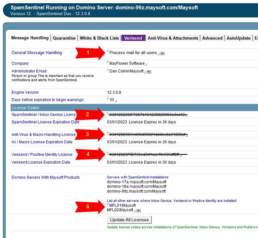Viewport: 258px width, 238px height.
Task: Click Days before expiration to begin warnings label
Action: tap(48, 100)
